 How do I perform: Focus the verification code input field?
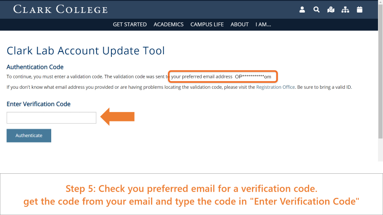pos(51,118)
